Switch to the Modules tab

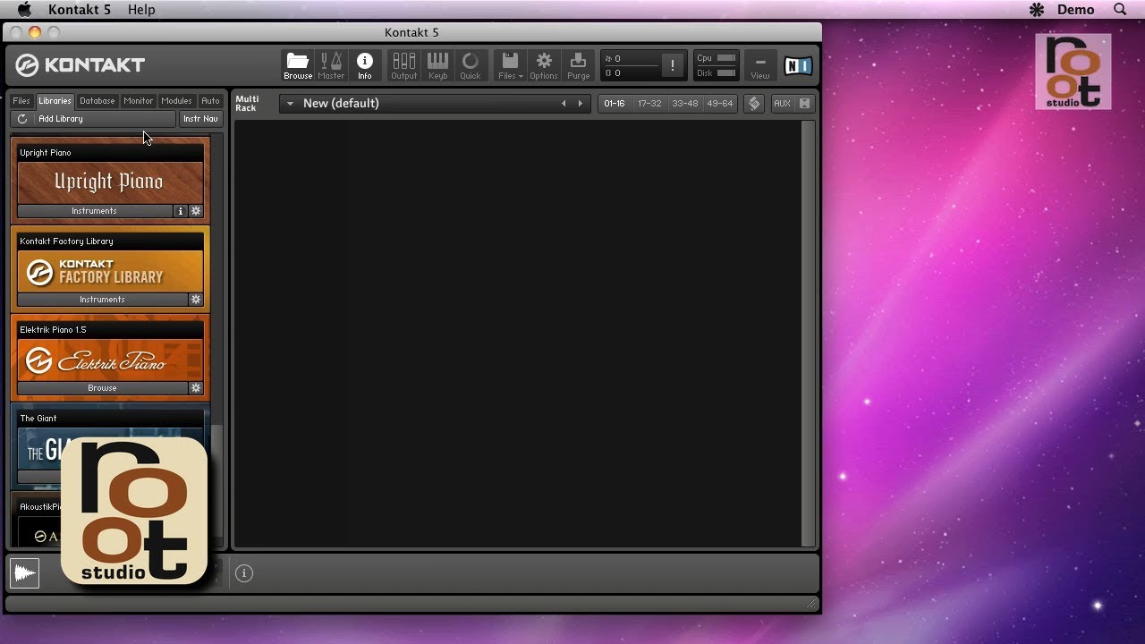click(176, 101)
